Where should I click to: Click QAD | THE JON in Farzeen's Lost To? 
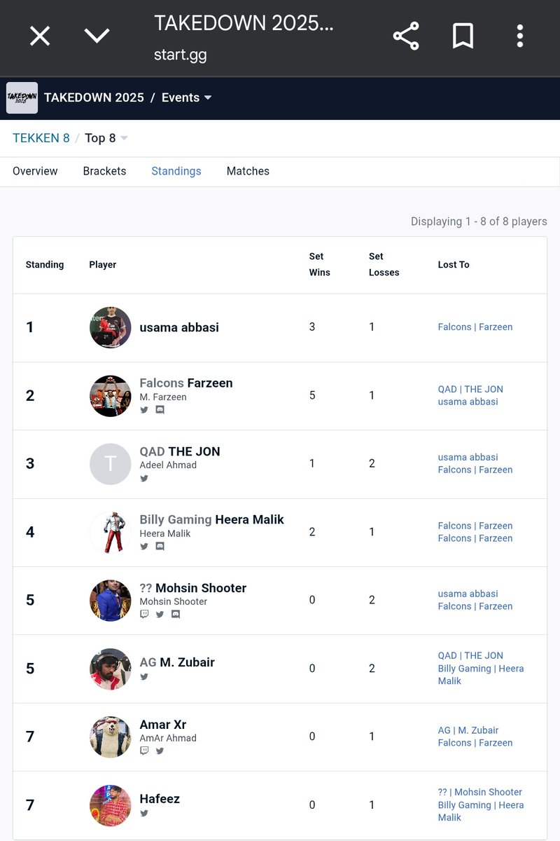pyautogui.click(x=470, y=389)
